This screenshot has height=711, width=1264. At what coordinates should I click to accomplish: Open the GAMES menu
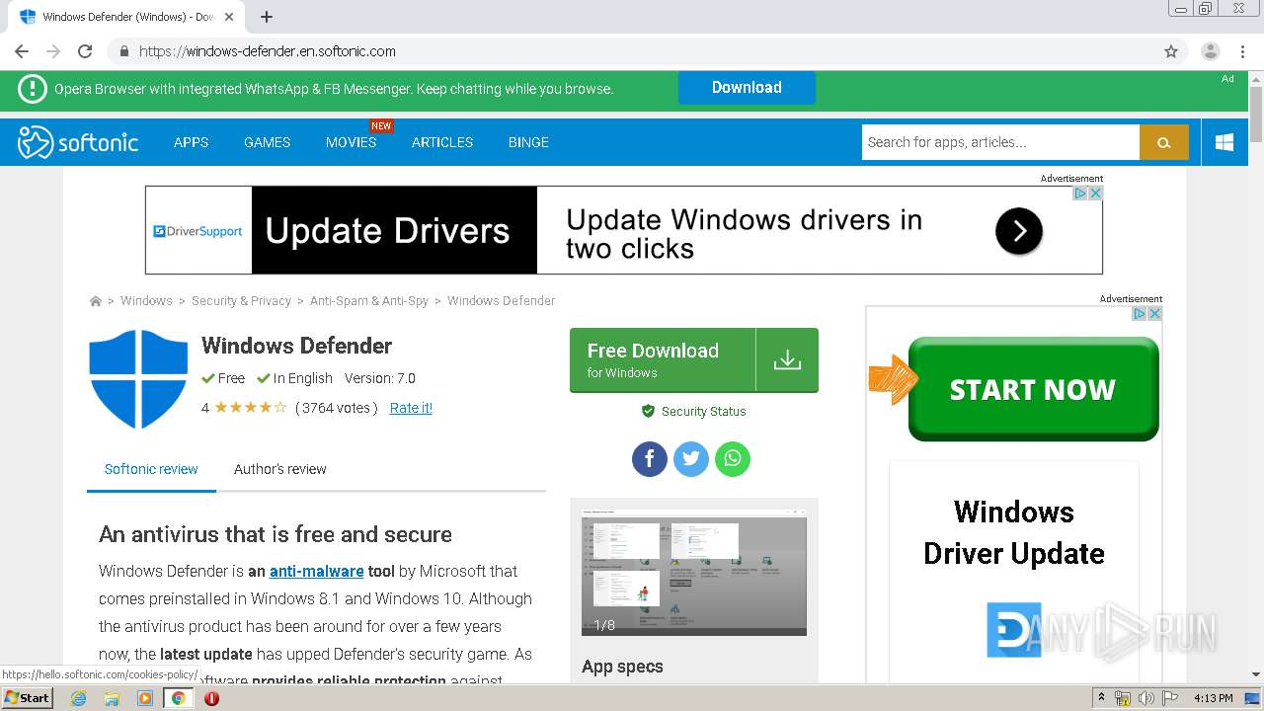coord(267,142)
